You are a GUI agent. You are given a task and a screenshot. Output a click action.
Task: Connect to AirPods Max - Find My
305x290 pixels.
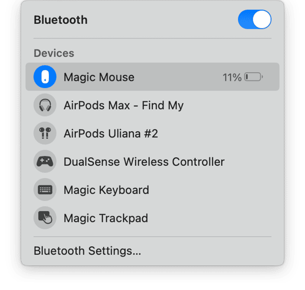click(124, 106)
